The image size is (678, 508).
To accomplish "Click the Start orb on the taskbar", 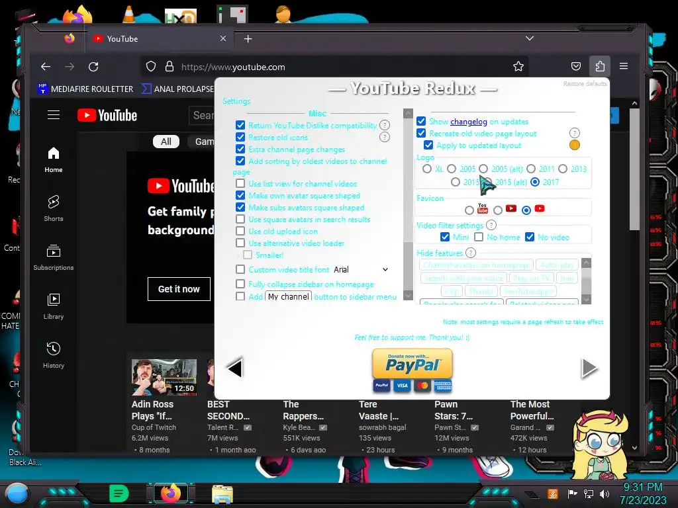I will 17,493.
